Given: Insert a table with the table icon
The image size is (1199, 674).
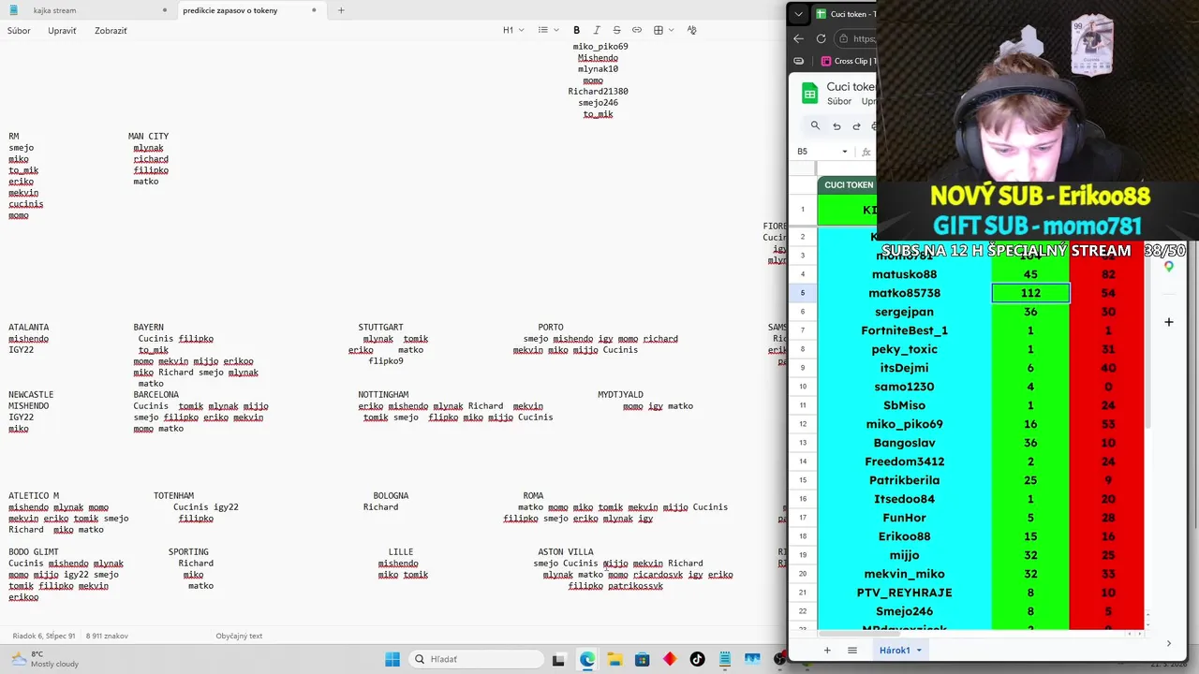Looking at the screenshot, I should (659, 30).
